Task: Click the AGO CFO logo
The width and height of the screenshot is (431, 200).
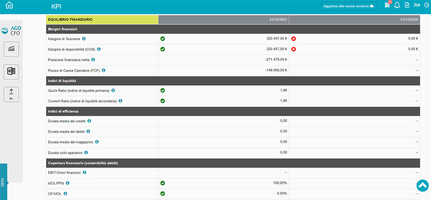Action: tap(11, 31)
